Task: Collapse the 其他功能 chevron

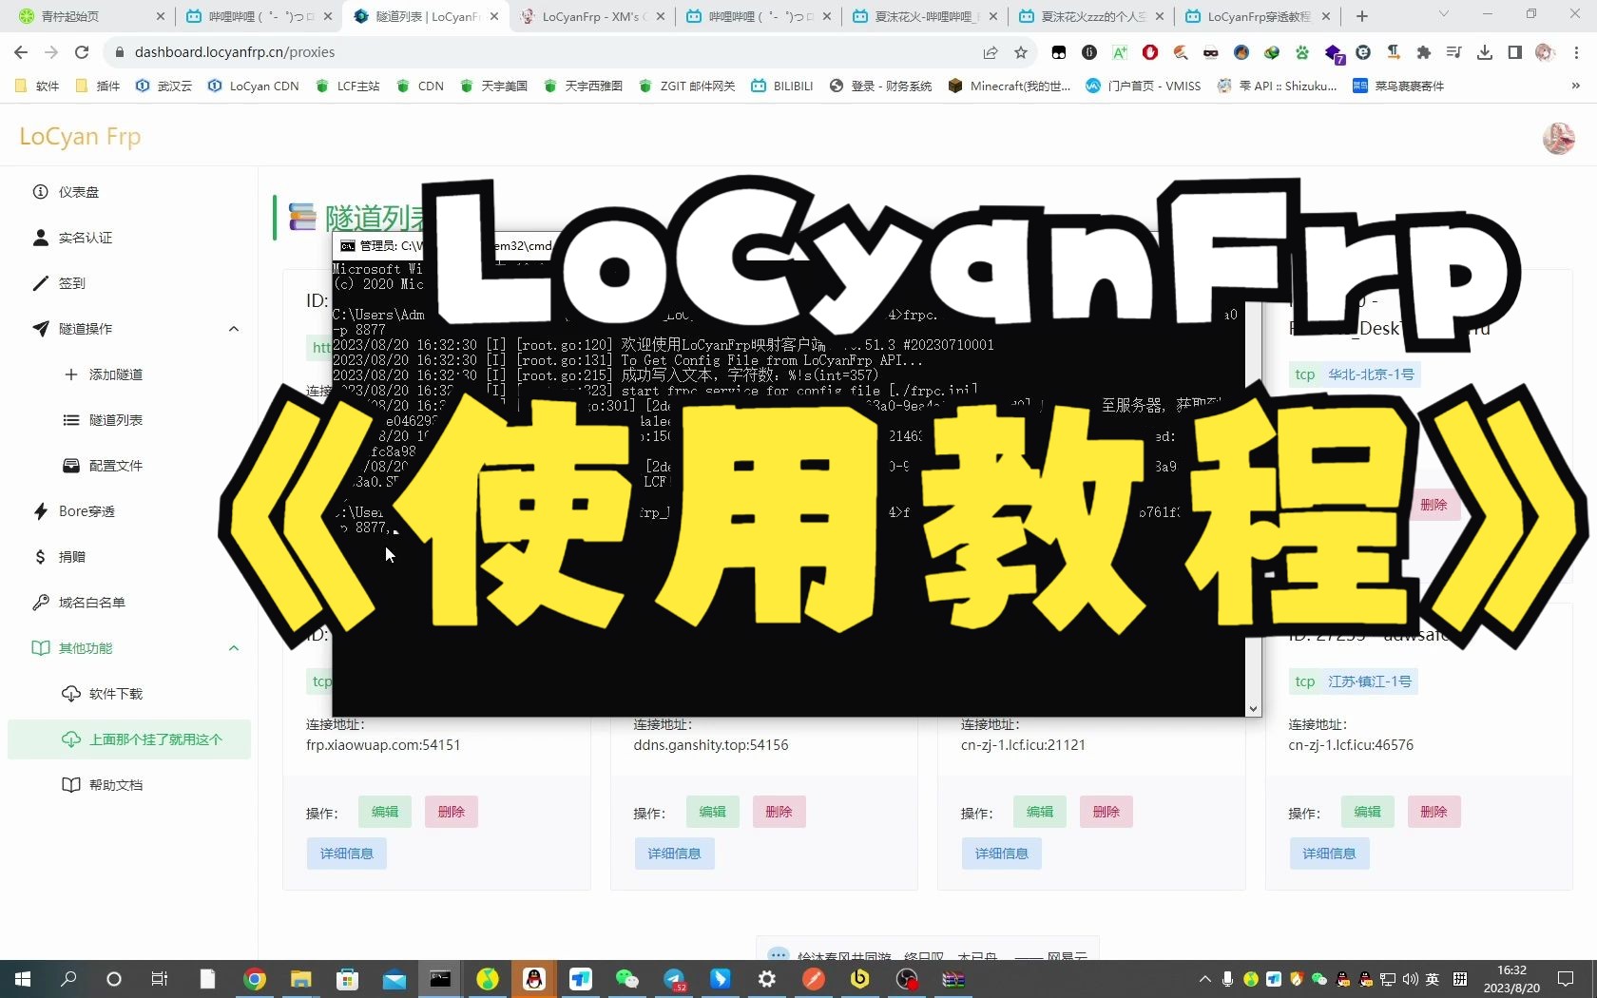Action: [x=234, y=648]
